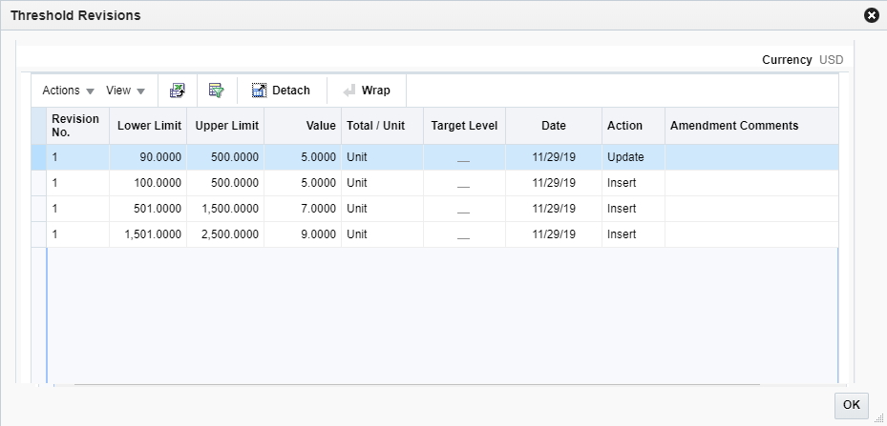Select the row with lower limit 1,501.0000
887x426 pixels.
pos(435,233)
